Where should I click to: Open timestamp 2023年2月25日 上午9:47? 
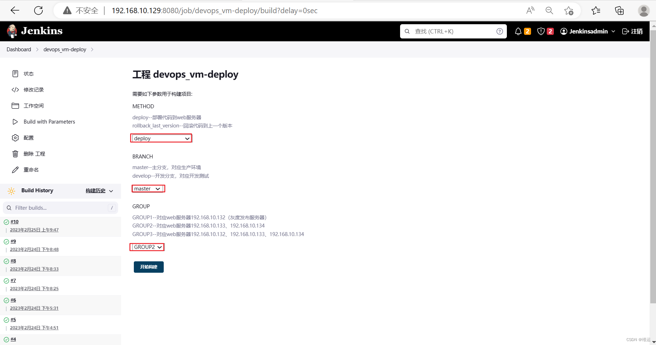pyautogui.click(x=34, y=230)
